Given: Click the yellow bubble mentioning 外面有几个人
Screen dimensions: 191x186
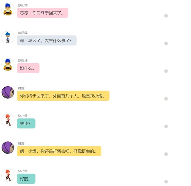Looking at the screenshot, I should (x=63, y=96).
